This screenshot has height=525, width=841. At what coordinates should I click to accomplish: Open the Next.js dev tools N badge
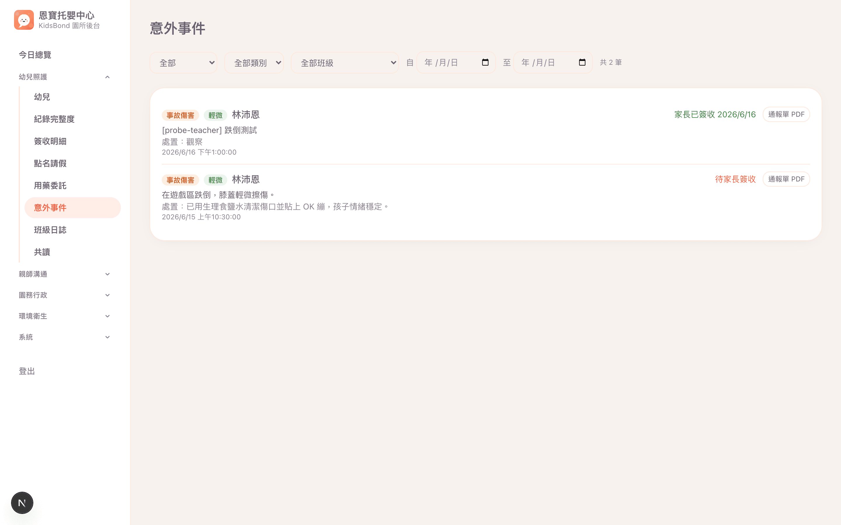click(22, 503)
